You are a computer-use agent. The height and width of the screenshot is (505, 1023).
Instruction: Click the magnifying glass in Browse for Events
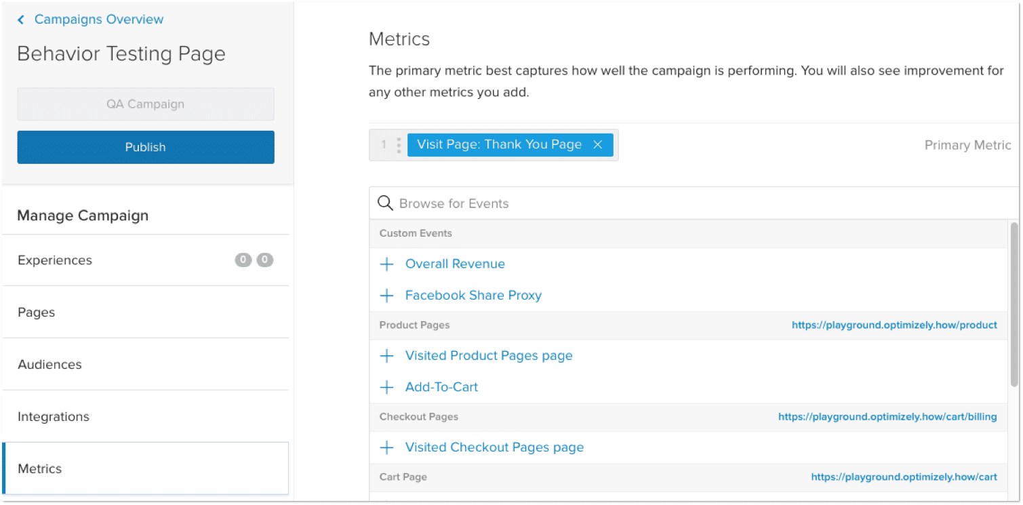384,203
